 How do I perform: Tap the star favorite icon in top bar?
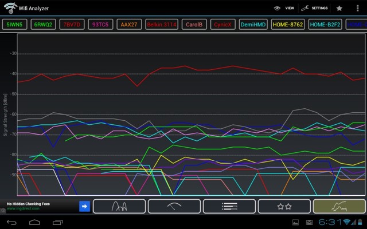(339, 8)
